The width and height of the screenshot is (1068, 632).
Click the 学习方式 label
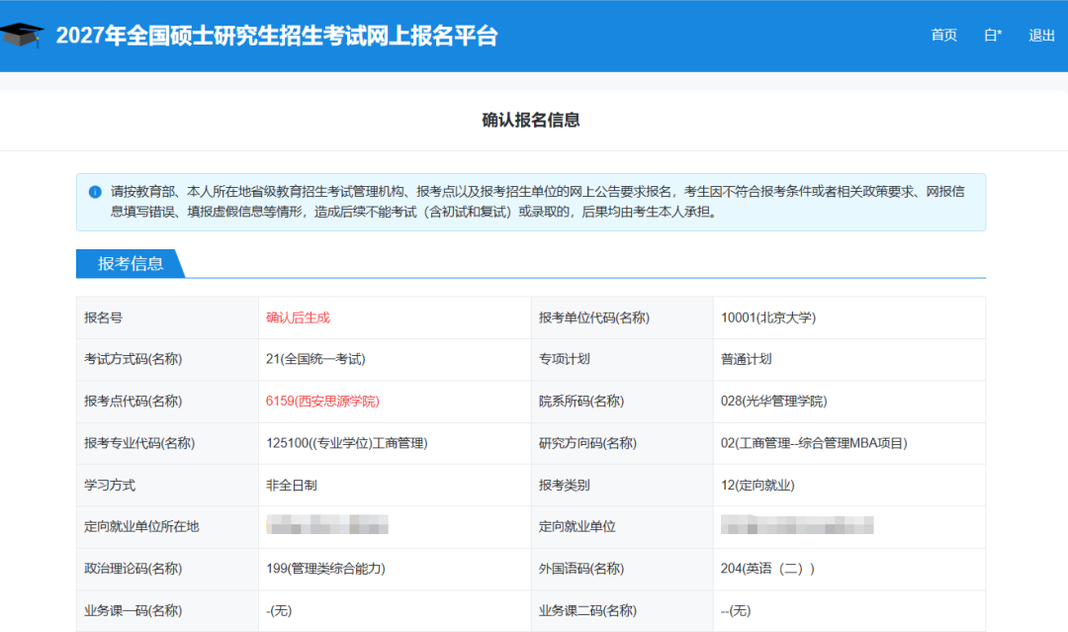tap(109, 486)
